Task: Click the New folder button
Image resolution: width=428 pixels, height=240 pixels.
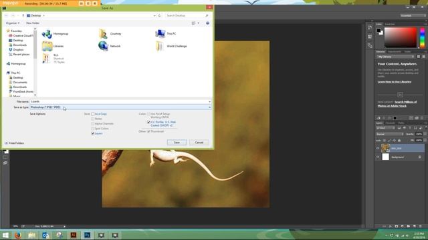Action: point(33,23)
